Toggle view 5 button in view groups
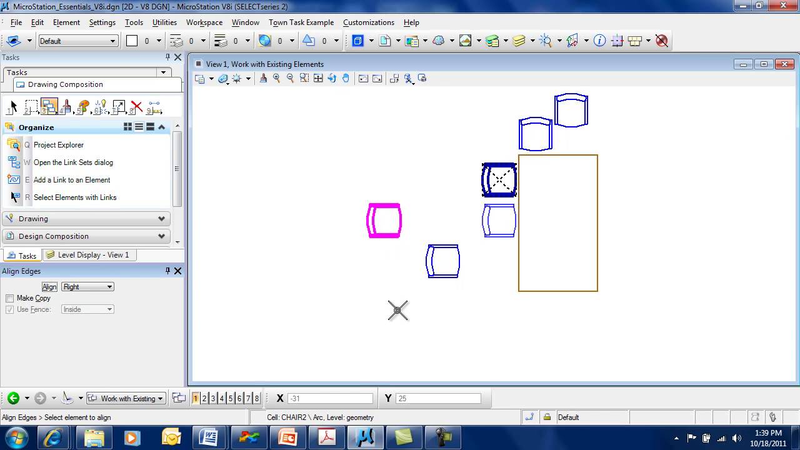Screen dimensions: 800x450 click(x=231, y=398)
